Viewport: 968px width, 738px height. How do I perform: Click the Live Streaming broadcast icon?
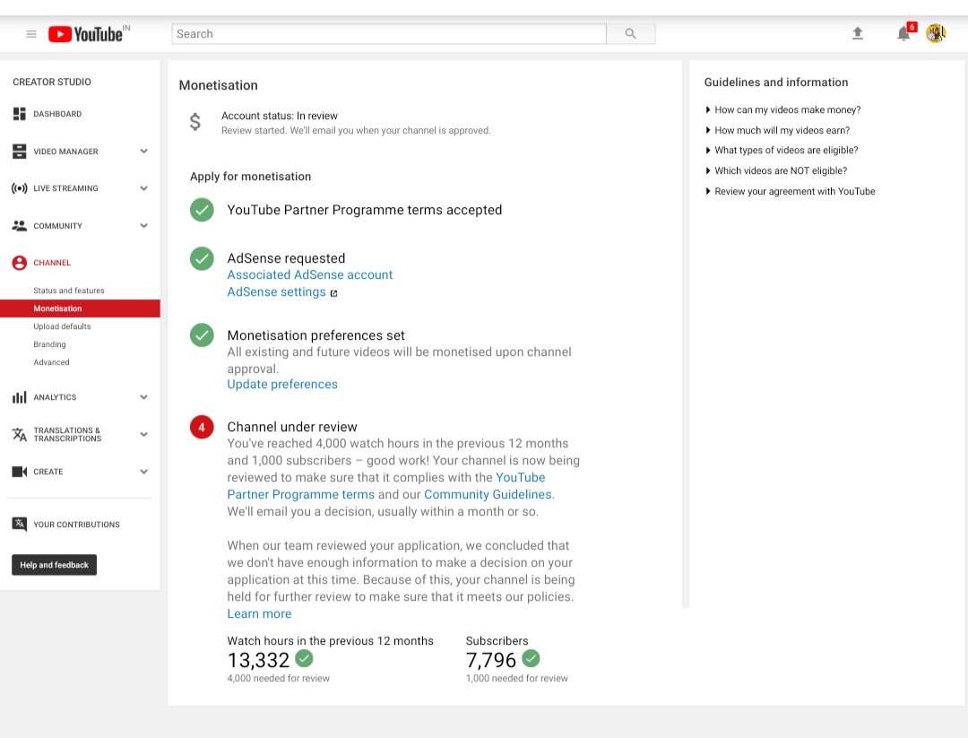coord(19,188)
